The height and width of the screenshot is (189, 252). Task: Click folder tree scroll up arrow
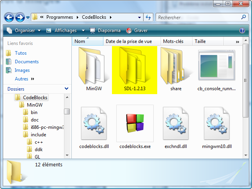coord(67,97)
